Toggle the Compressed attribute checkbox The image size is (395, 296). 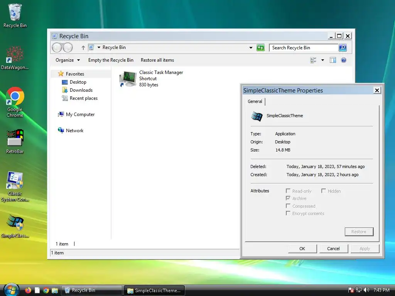[x=288, y=206]
